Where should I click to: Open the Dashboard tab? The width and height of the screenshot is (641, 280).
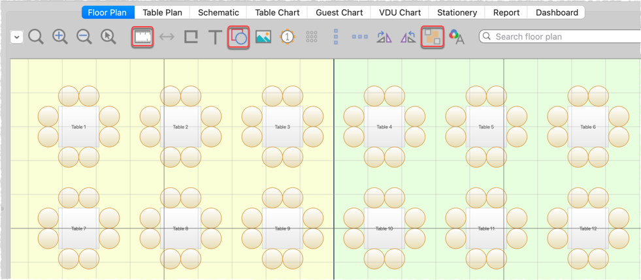coord(557,12)
